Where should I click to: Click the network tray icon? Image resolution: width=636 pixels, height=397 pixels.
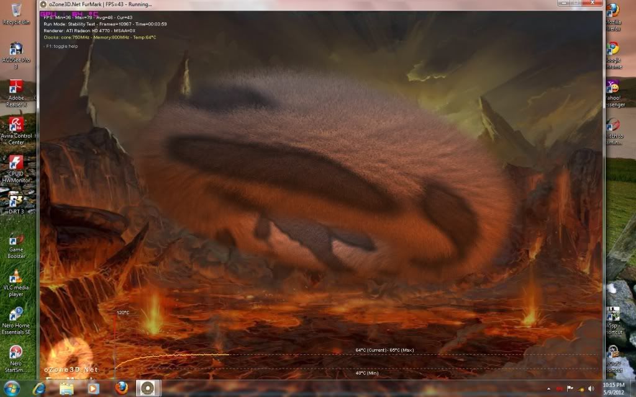click(x=581, y=389)
